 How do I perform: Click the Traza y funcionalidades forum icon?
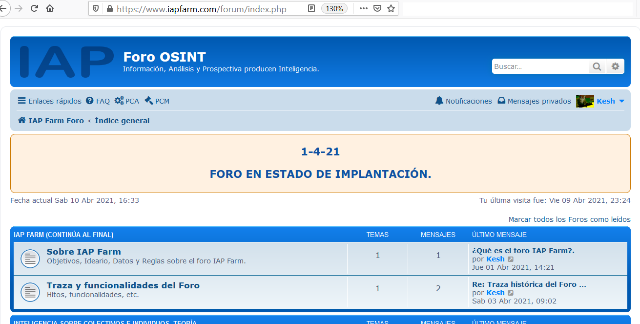(x=30, y=292)
